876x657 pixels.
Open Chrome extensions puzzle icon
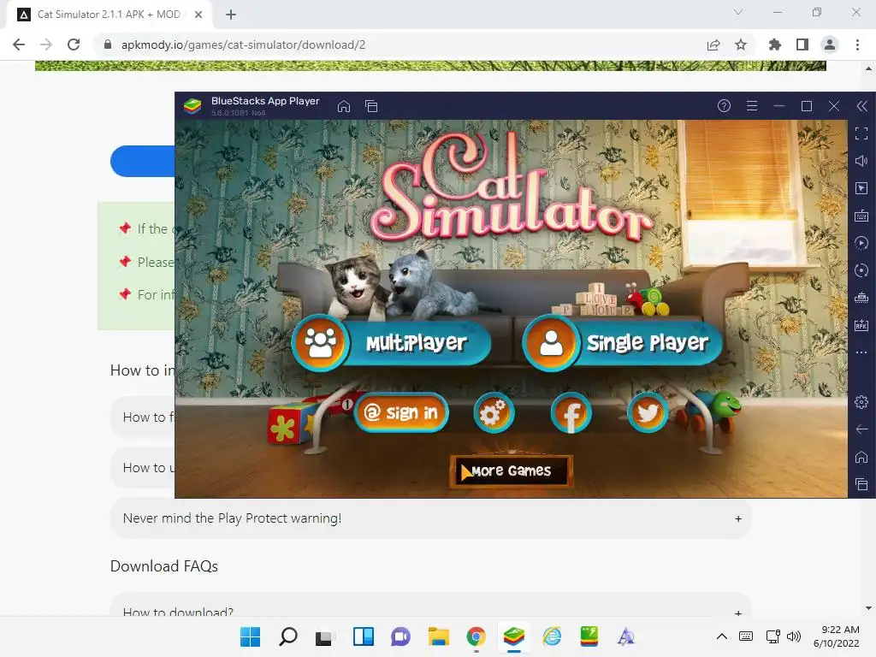click(775, 44)
